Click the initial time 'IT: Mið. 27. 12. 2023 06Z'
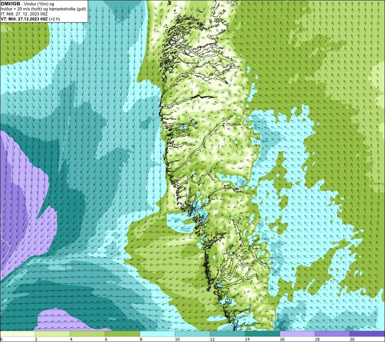 [24, 14]
